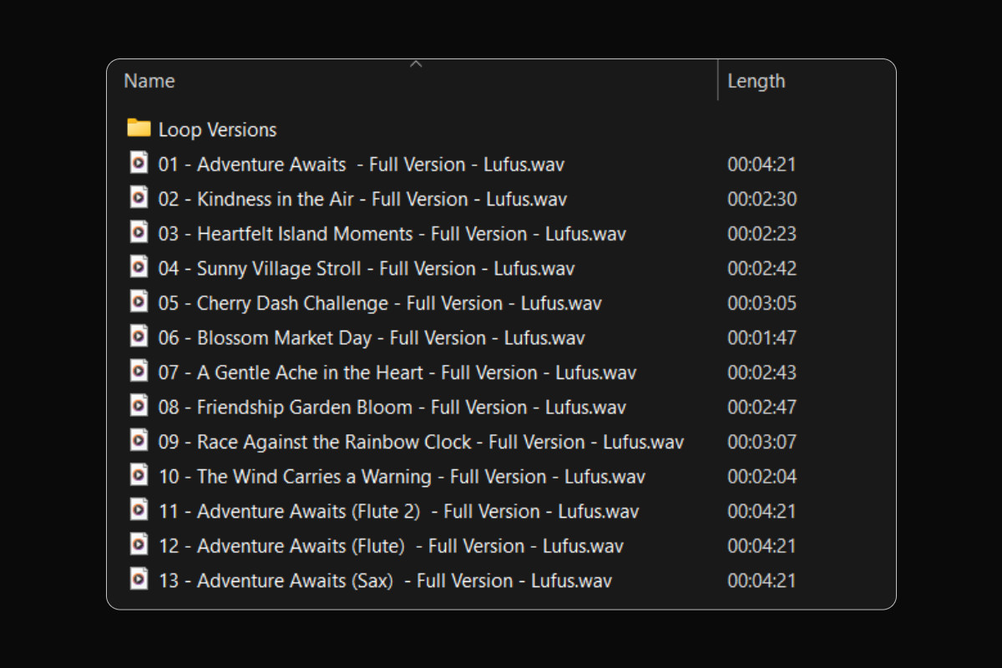Select file 07 - A Gentle Ache in the Heart
1002x668 pixels.
[397, 372]
